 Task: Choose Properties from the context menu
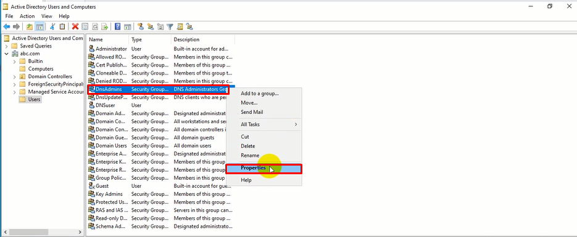click(264, 168)
